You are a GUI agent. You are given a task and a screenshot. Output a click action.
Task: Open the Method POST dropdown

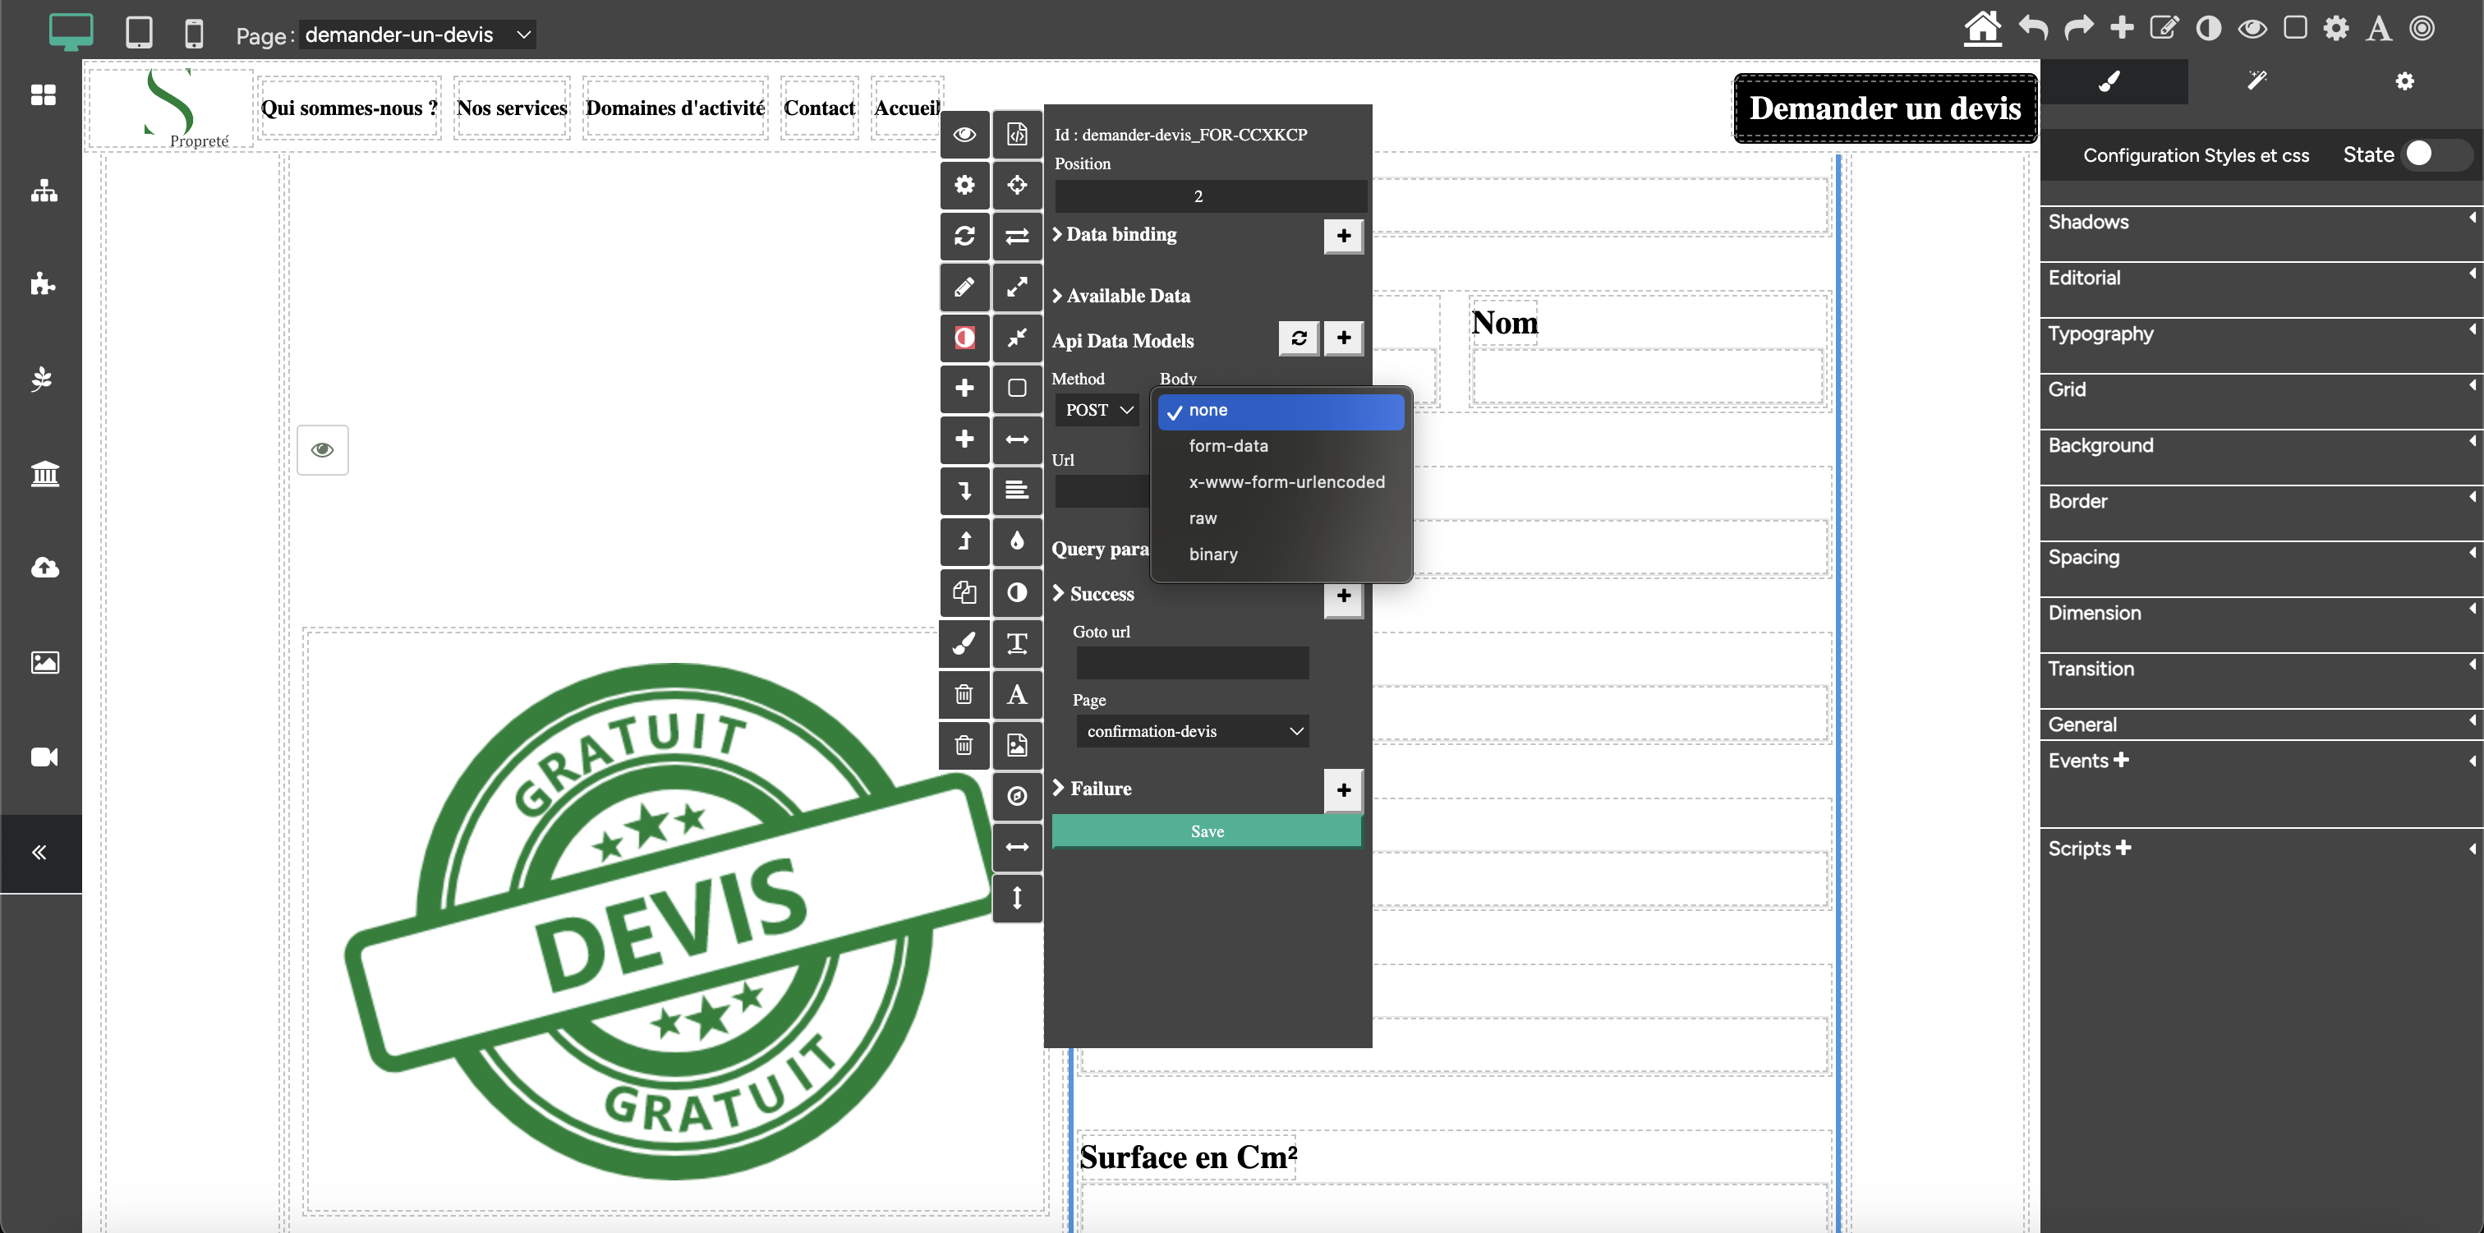[1098, 411]
